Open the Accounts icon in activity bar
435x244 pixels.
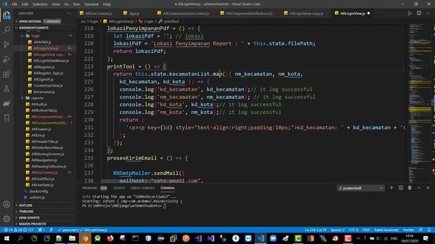tap(7, 205)
